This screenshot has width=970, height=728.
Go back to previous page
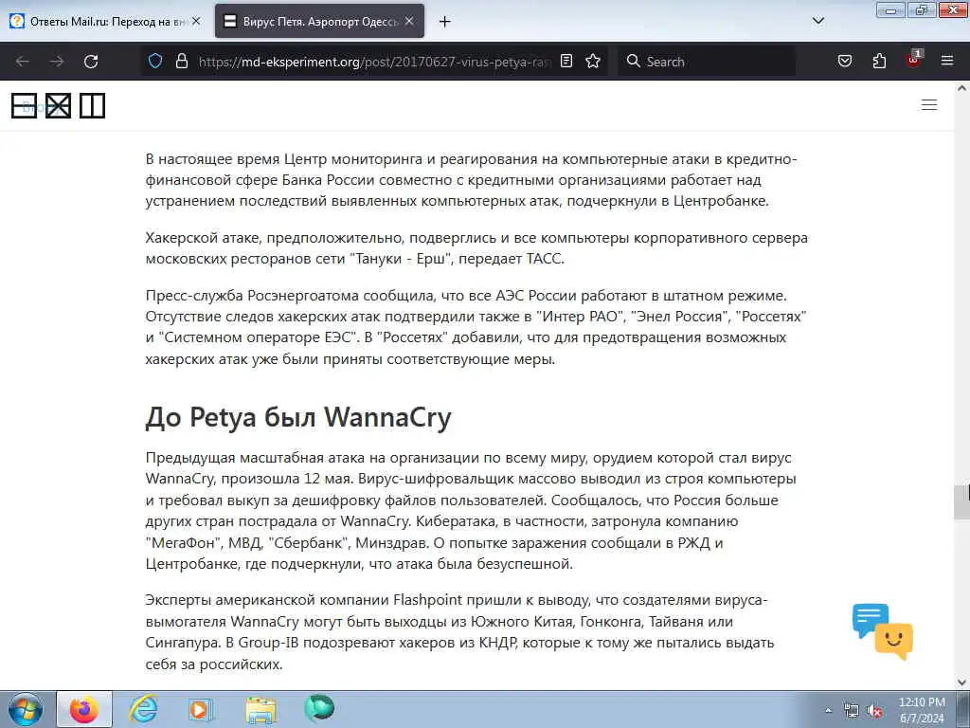click(23, 62)
